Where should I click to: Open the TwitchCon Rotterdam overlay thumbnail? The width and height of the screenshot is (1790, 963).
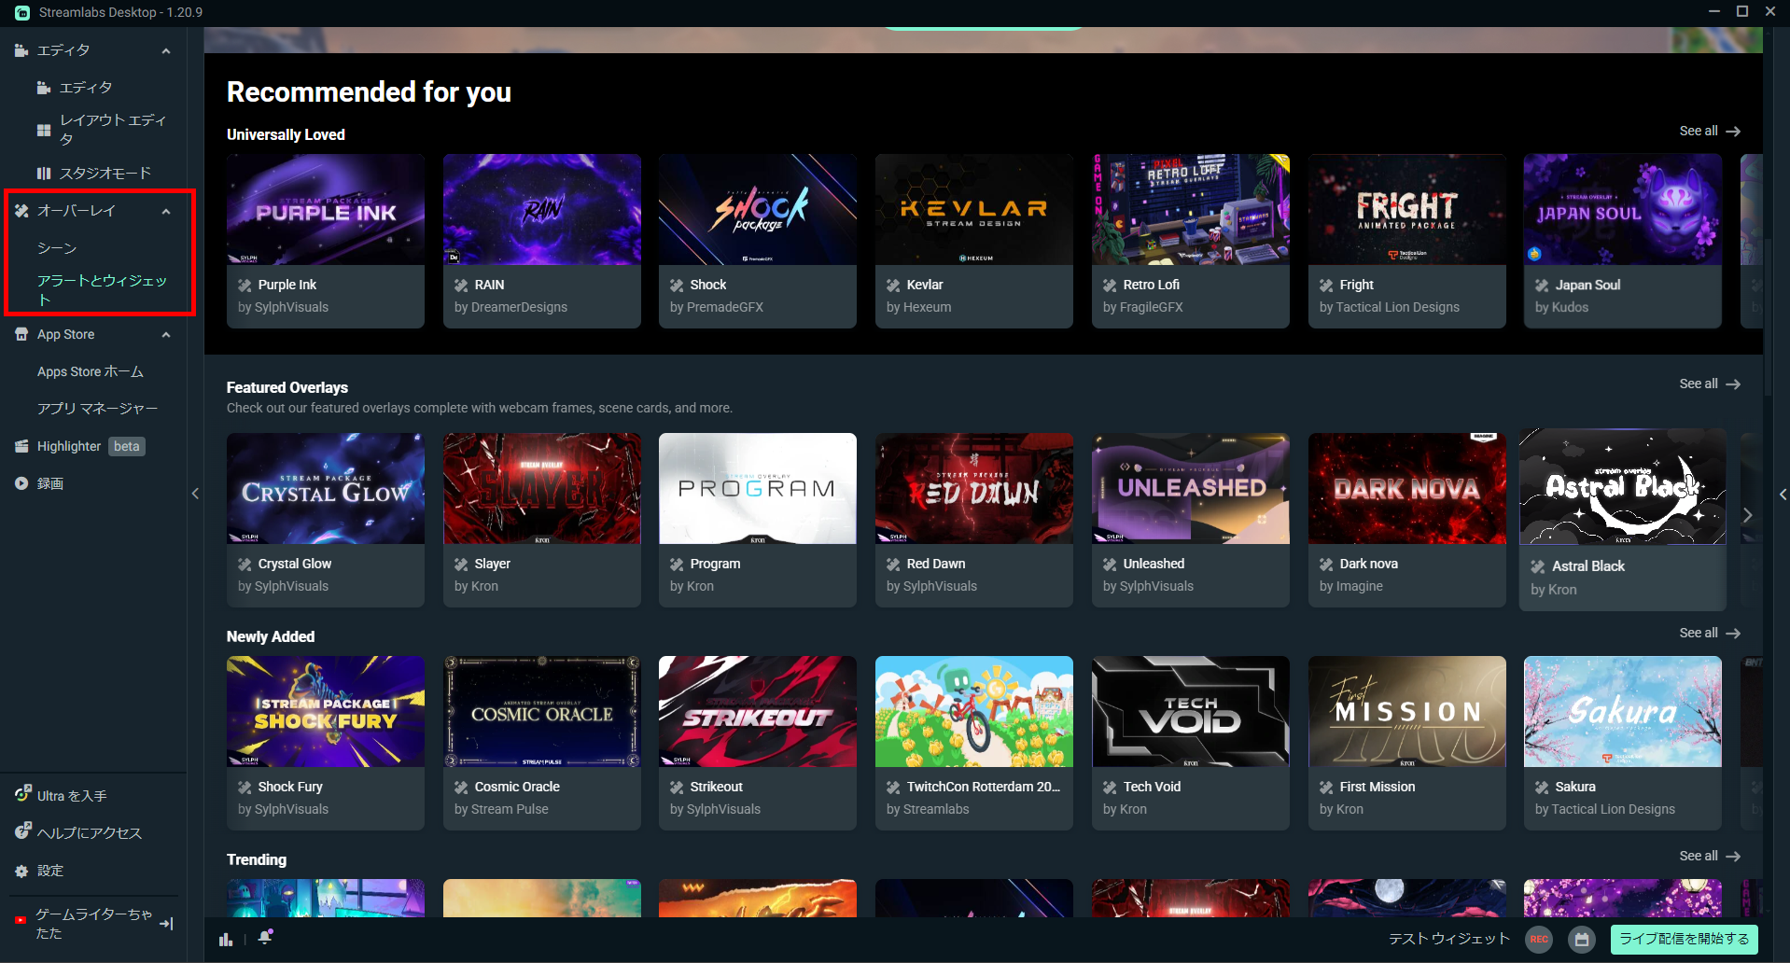coord(974,712)
